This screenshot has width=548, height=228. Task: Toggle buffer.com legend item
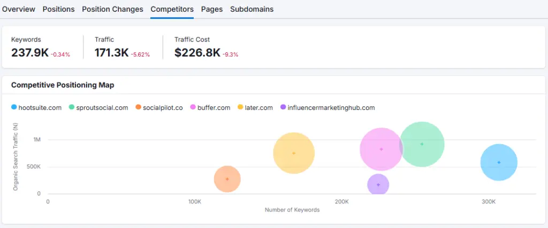point(210,107)
